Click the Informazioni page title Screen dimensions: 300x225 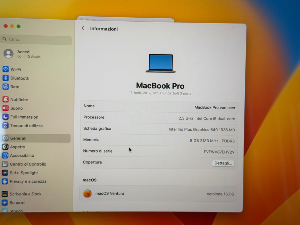point(104,29)
